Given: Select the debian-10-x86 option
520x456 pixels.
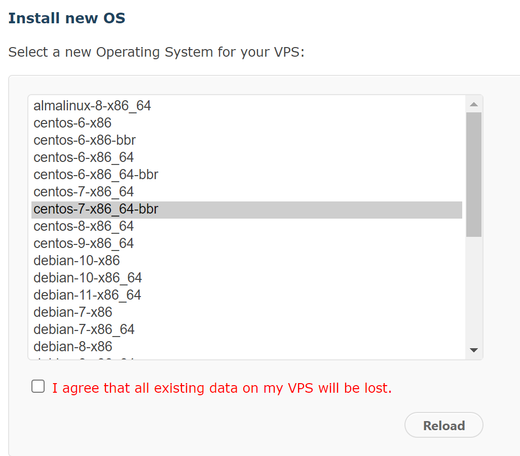Looking at the screenshot, I should pos(77,261).
